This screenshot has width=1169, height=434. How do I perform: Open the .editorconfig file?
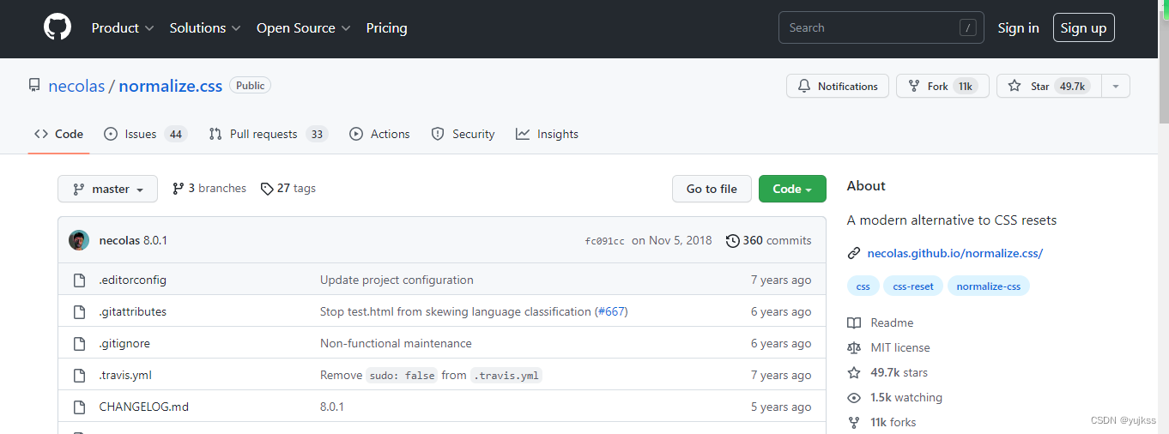click(x=132, y=280)
